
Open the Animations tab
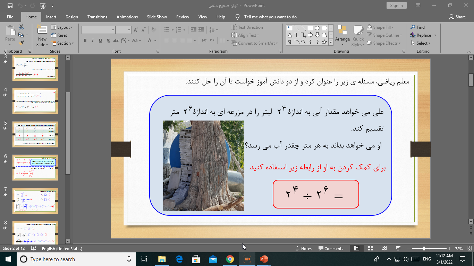127,17
